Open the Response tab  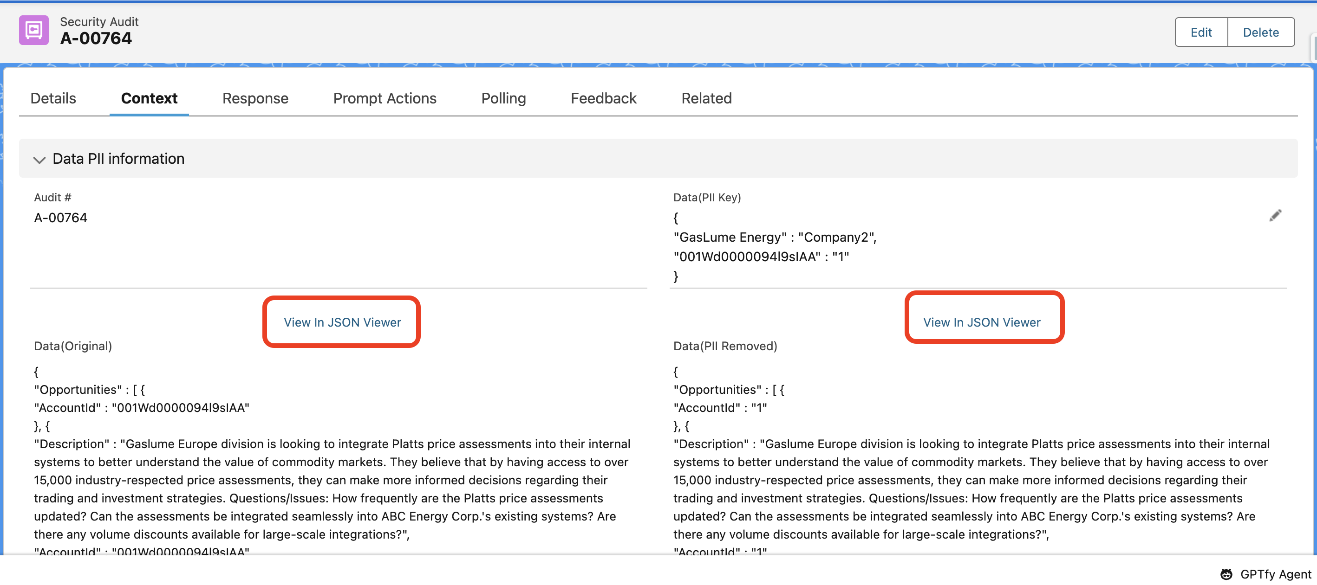(x=255, y=98)
